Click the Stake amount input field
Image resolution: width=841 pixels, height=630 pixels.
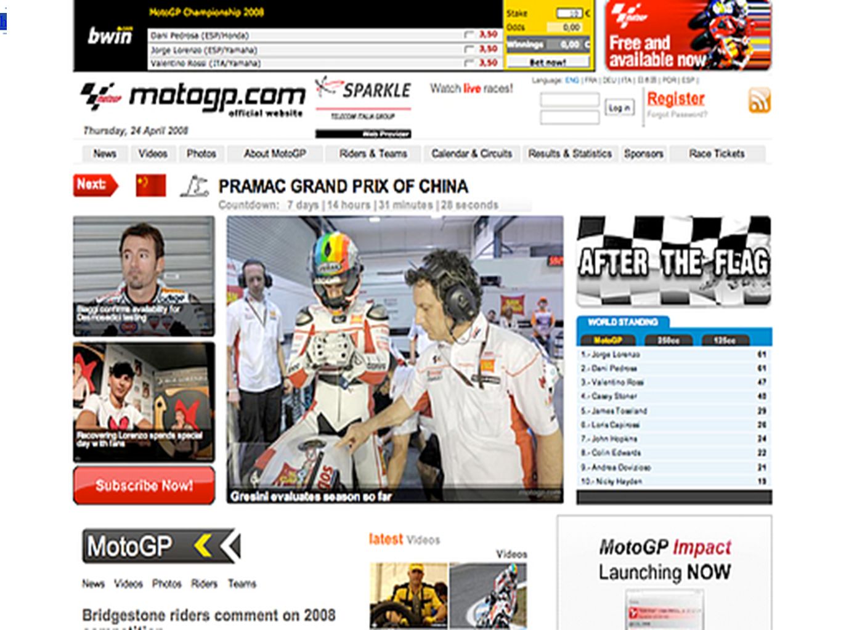pos(569,13)
